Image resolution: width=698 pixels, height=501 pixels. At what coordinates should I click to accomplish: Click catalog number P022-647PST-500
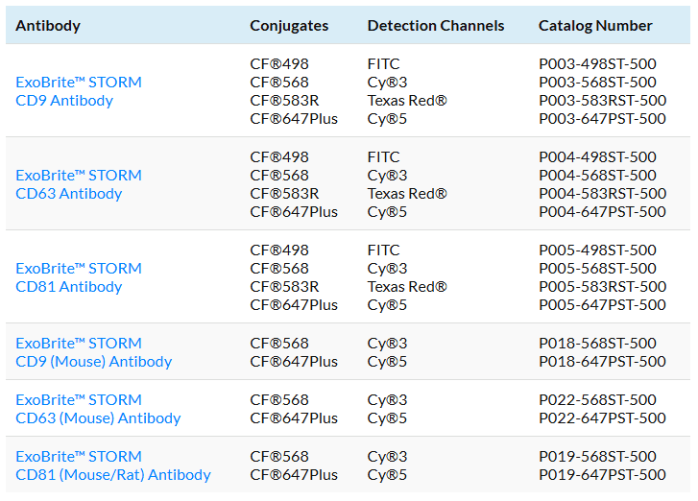click(602, 417)
